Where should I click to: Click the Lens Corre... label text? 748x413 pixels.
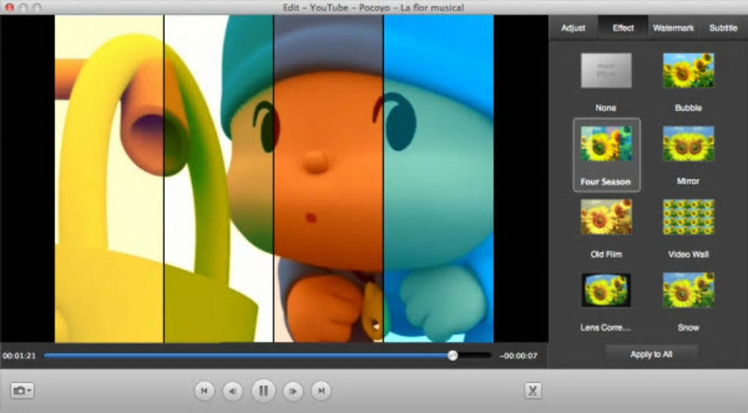tap(605, 327)
